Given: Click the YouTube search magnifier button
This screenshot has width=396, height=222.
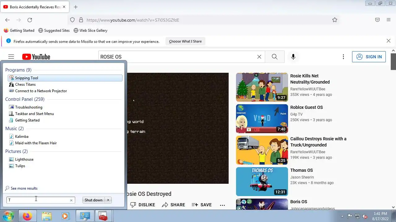Looking at the screenshot, I should [275, 57].
